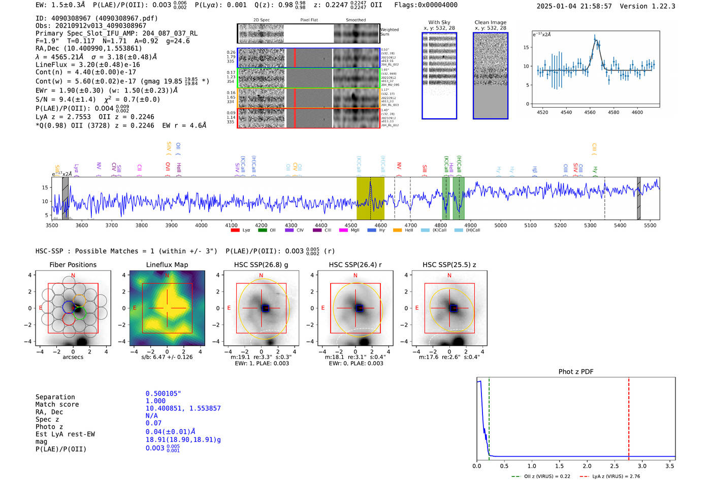711x484 pixels.
Task: Click the blue Hγ legend swatch
Action: click(372, 230)
